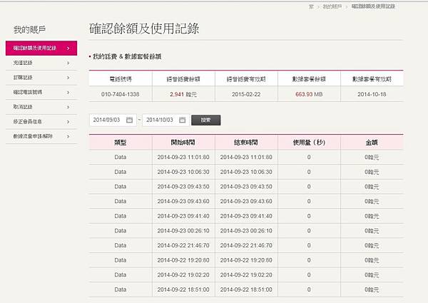Click phone number 010-7404-1338 cell
This screenshot has width=428, height=303.
click(120, 94)
